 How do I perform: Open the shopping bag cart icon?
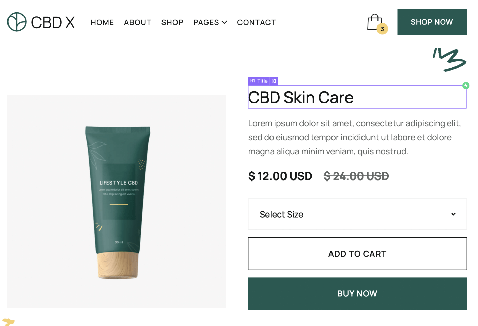[x=375, y=21]
